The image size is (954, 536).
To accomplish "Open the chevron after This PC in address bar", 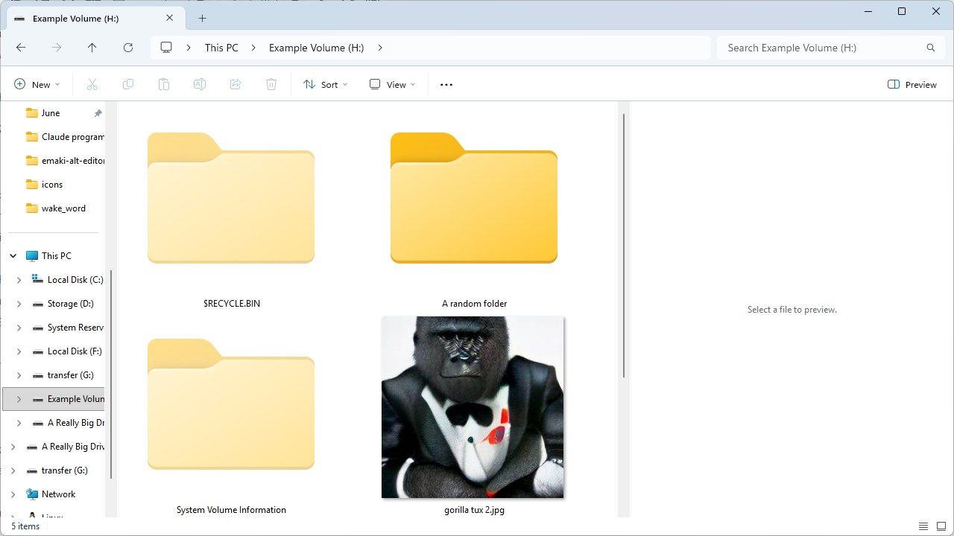I will [x=253, y=48].
